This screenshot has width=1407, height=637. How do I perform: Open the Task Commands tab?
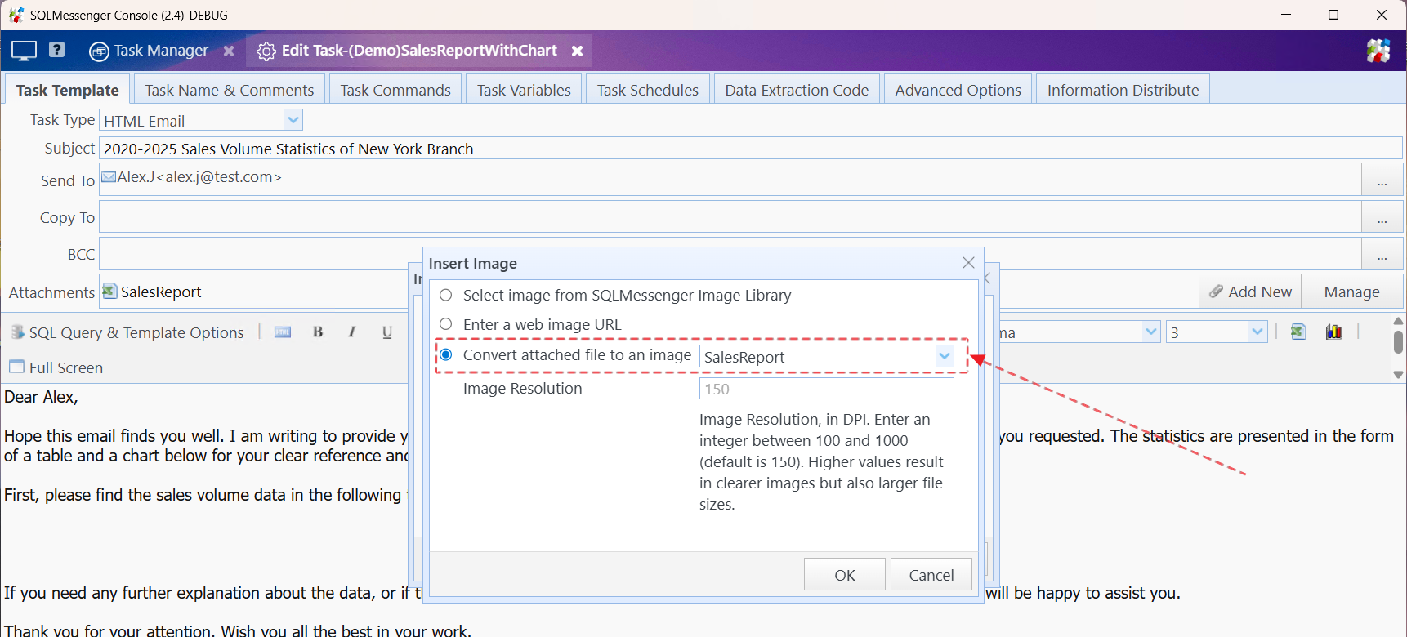[395, 90]
